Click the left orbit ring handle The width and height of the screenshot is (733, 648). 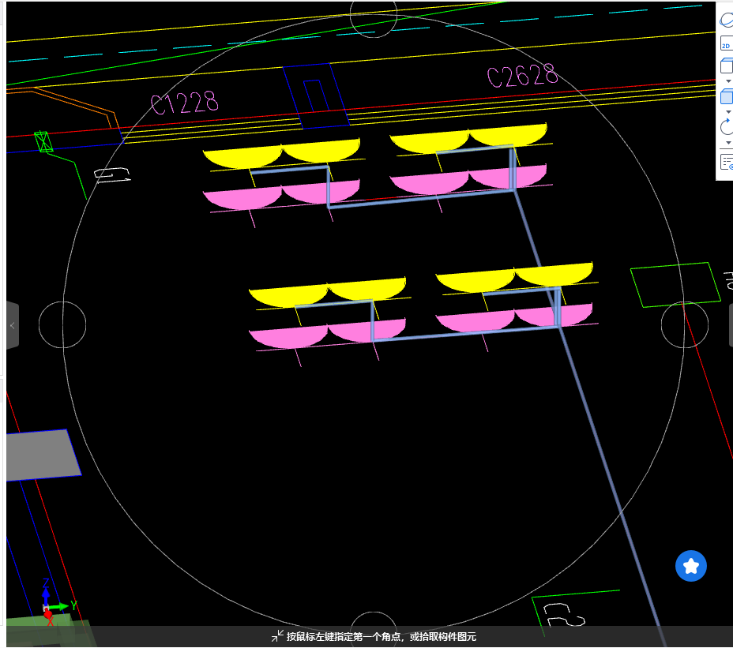pos(62,324)
